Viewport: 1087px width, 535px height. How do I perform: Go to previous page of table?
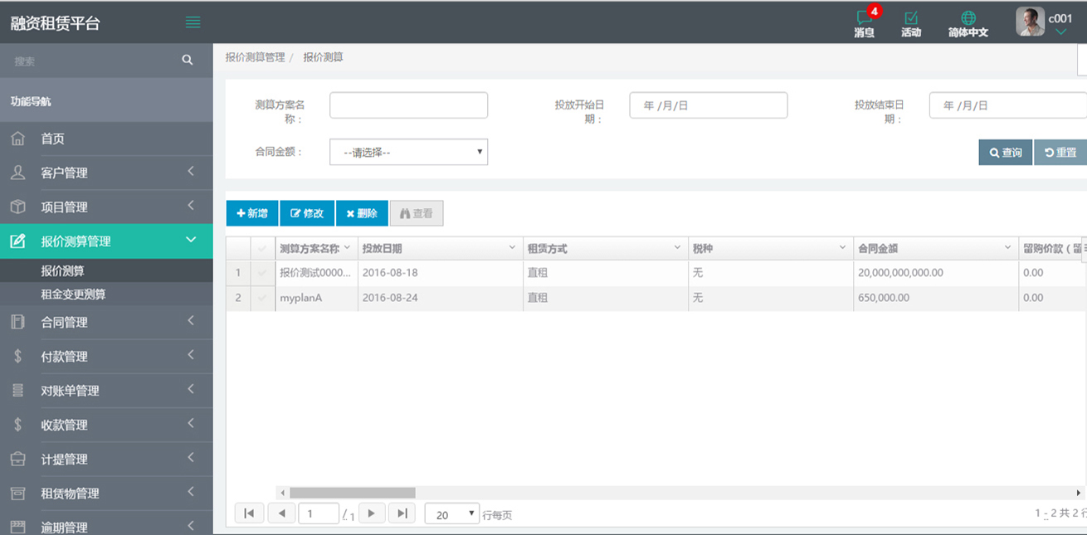pos(281,513)
